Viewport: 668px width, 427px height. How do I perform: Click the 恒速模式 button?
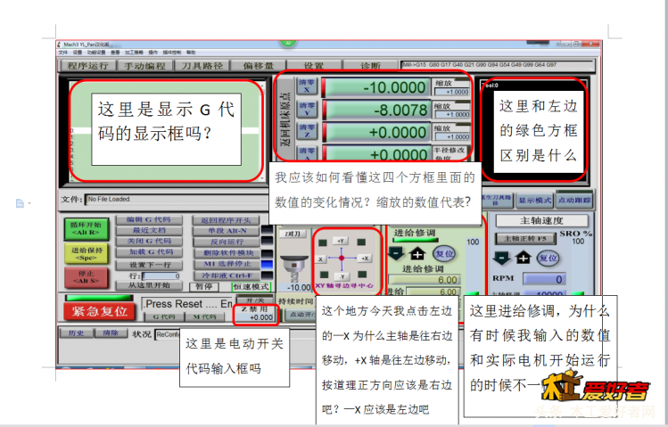coord(251,286)
